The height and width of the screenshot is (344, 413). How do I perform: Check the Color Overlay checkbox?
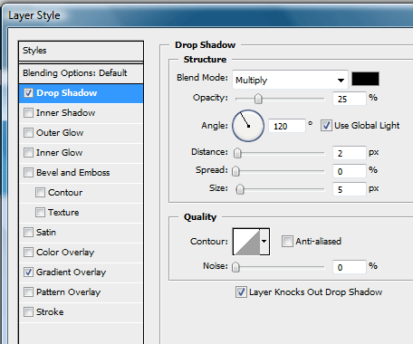(x=28, y=253)
